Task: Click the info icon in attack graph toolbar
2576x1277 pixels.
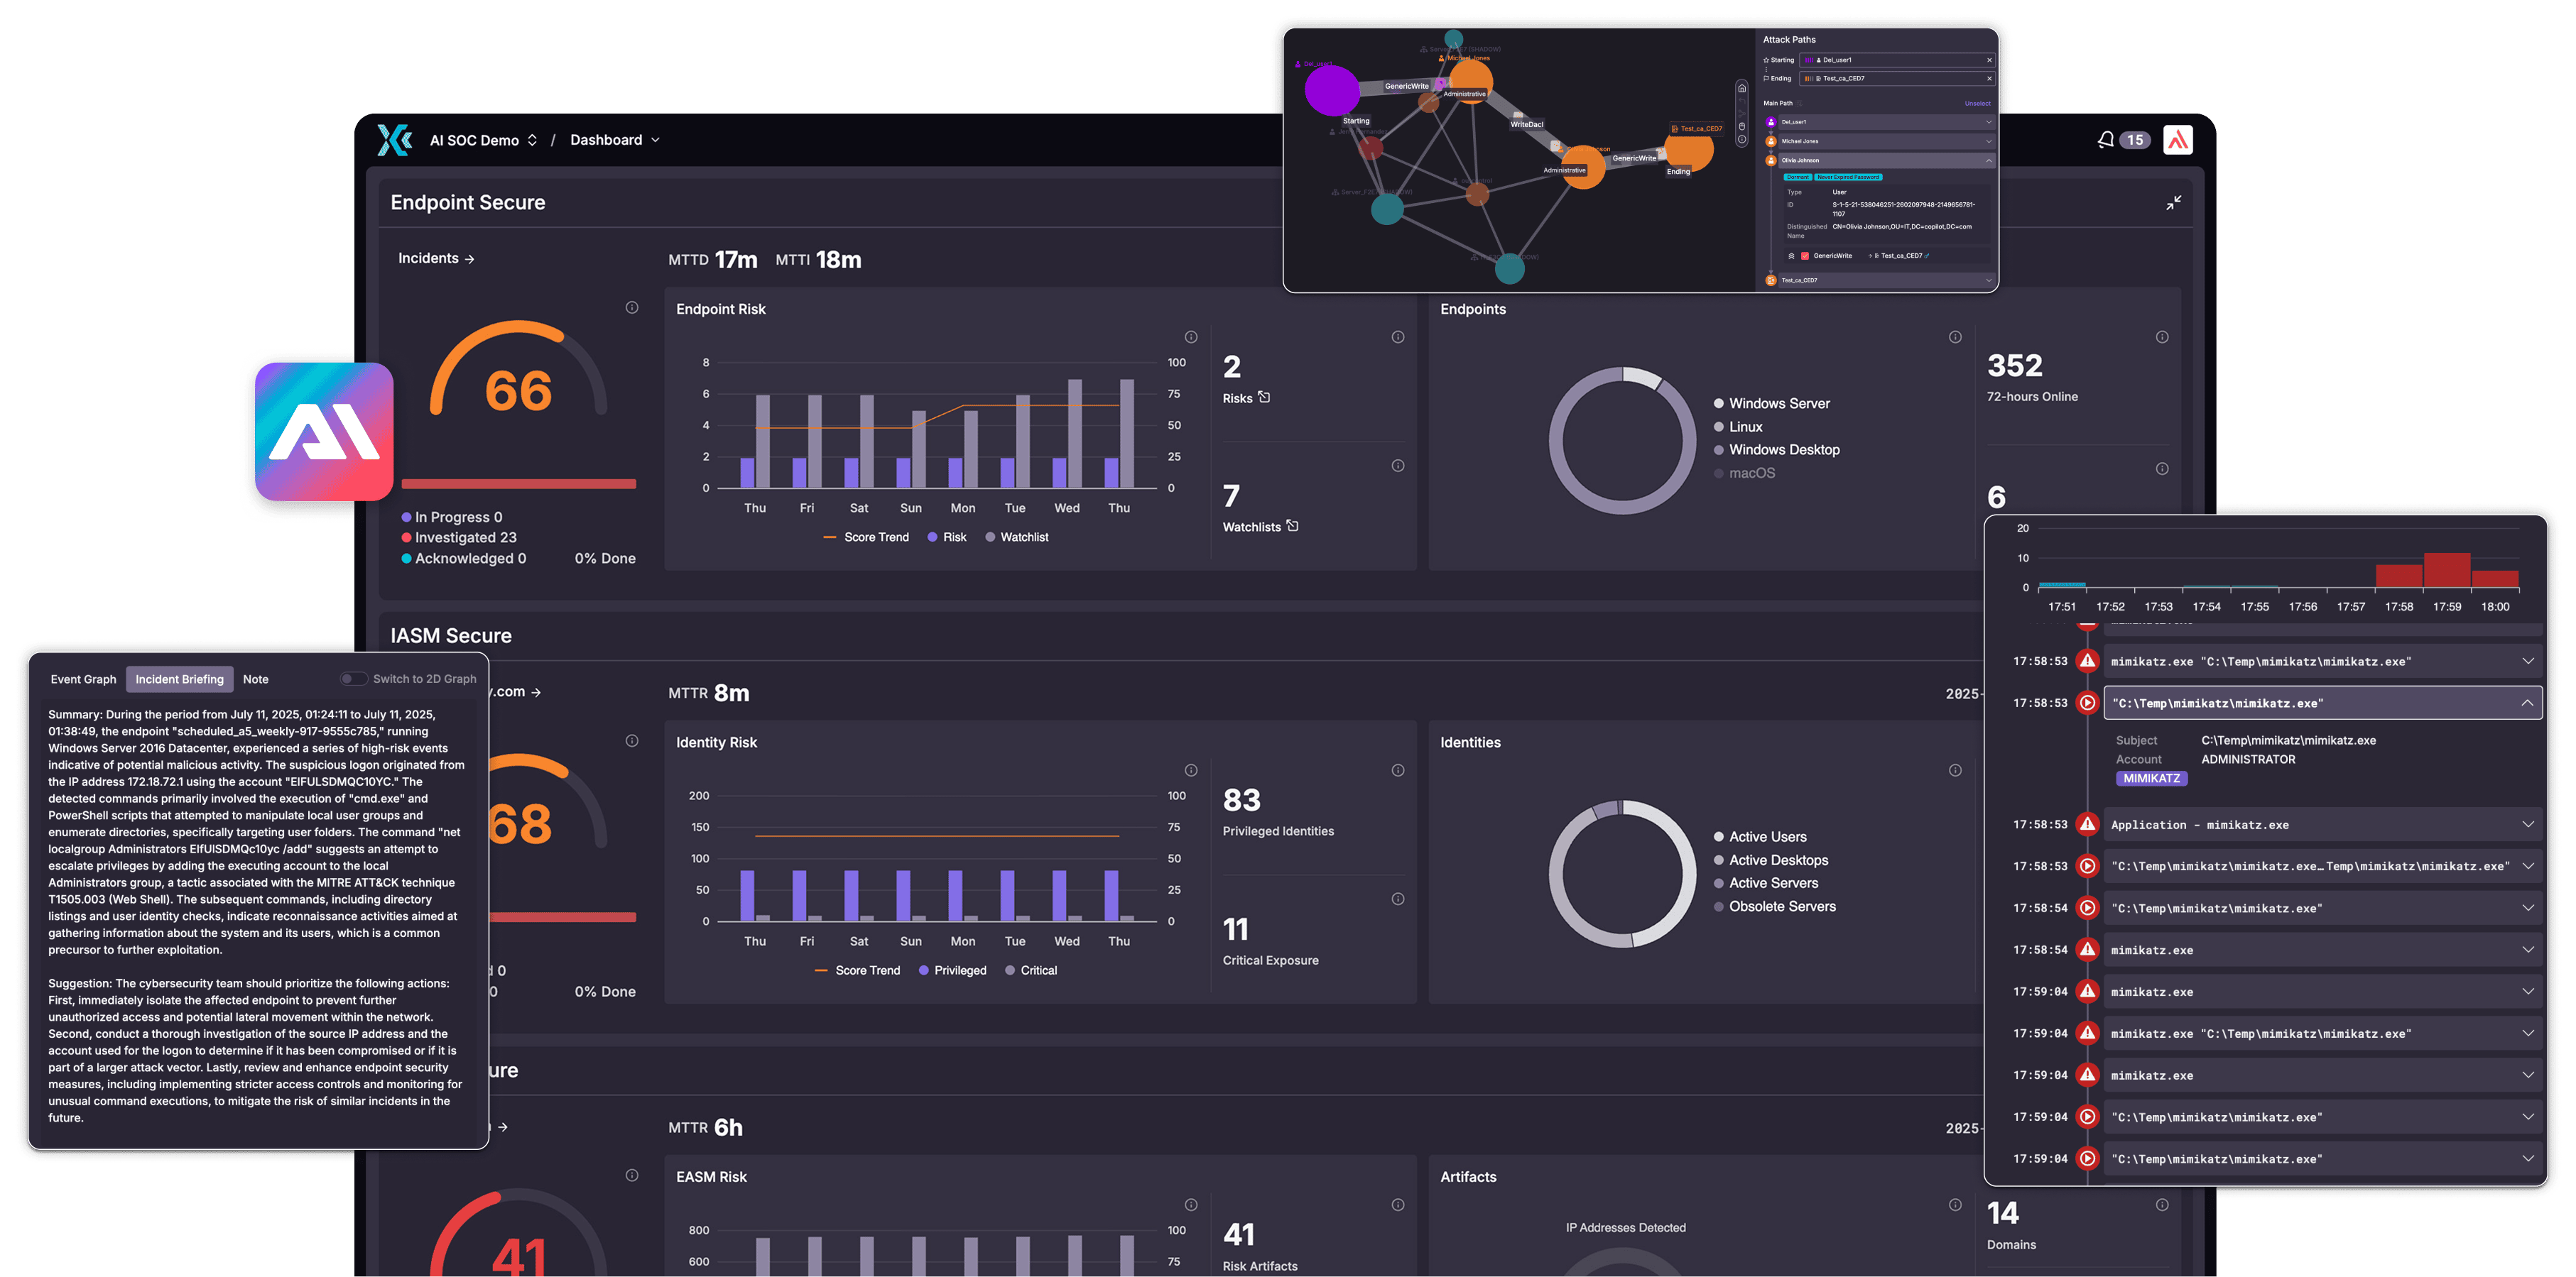Action: pyautogui.click(x=1742, y=139)
